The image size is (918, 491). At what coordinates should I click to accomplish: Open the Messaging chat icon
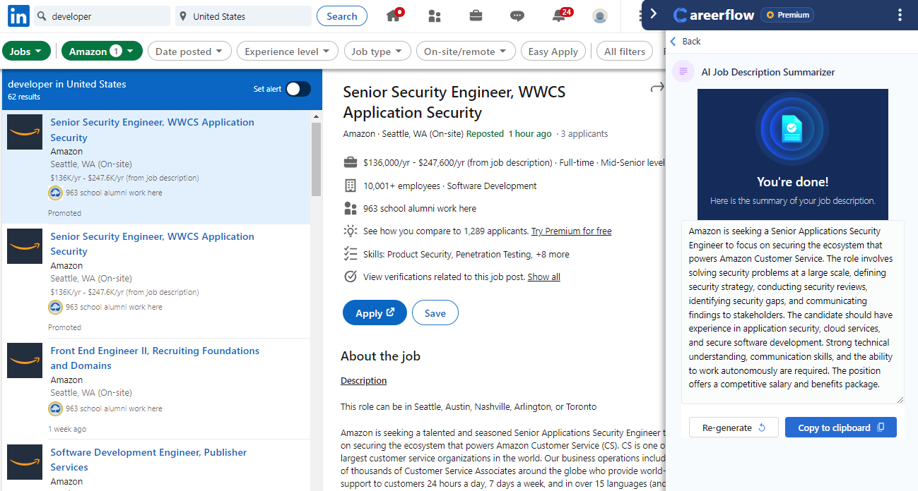tap(517, 15)
